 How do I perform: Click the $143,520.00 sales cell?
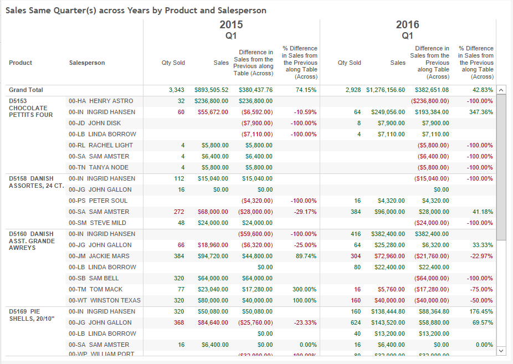pyautogui.click(x=388, y=323)
